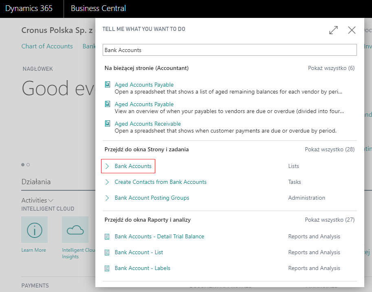
Task: Select the second headline carousel dot
Action: 28,165
